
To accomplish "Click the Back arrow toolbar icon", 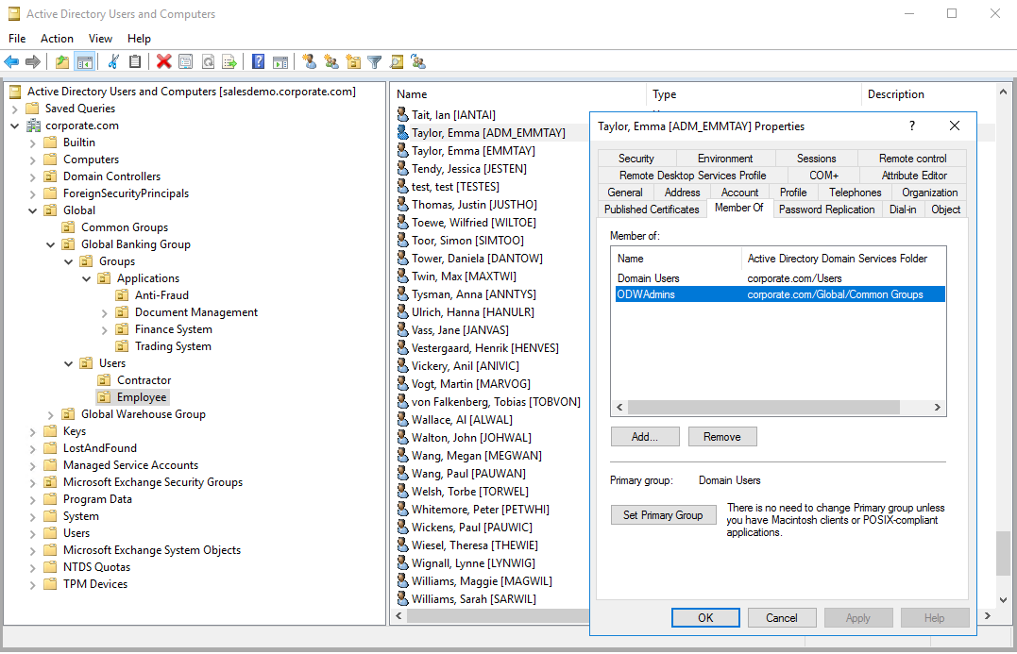I will coord(11,62).
